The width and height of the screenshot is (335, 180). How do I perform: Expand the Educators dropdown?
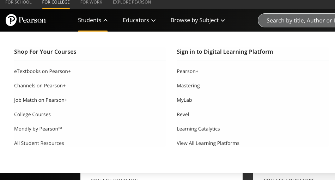(139, 20)
